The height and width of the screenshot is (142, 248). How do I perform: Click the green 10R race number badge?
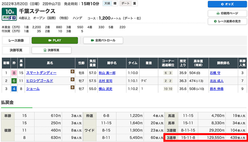coord(10,12)
